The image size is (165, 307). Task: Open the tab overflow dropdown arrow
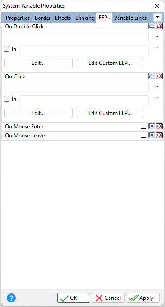[158, 18]
